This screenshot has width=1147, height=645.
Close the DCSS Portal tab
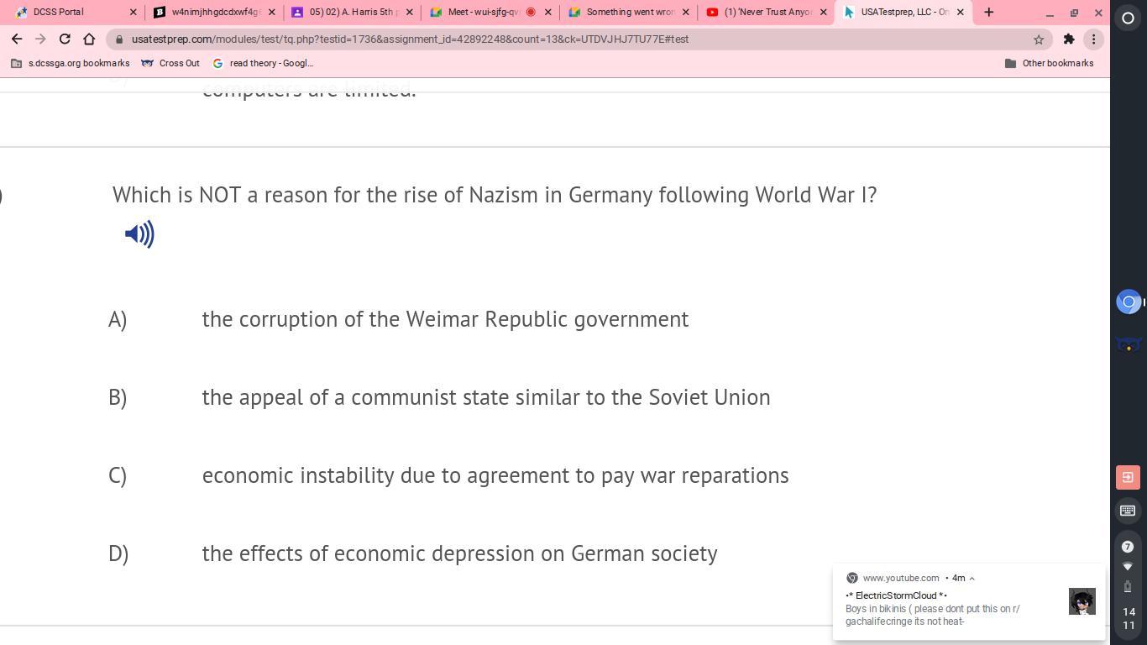click(133, 12)
